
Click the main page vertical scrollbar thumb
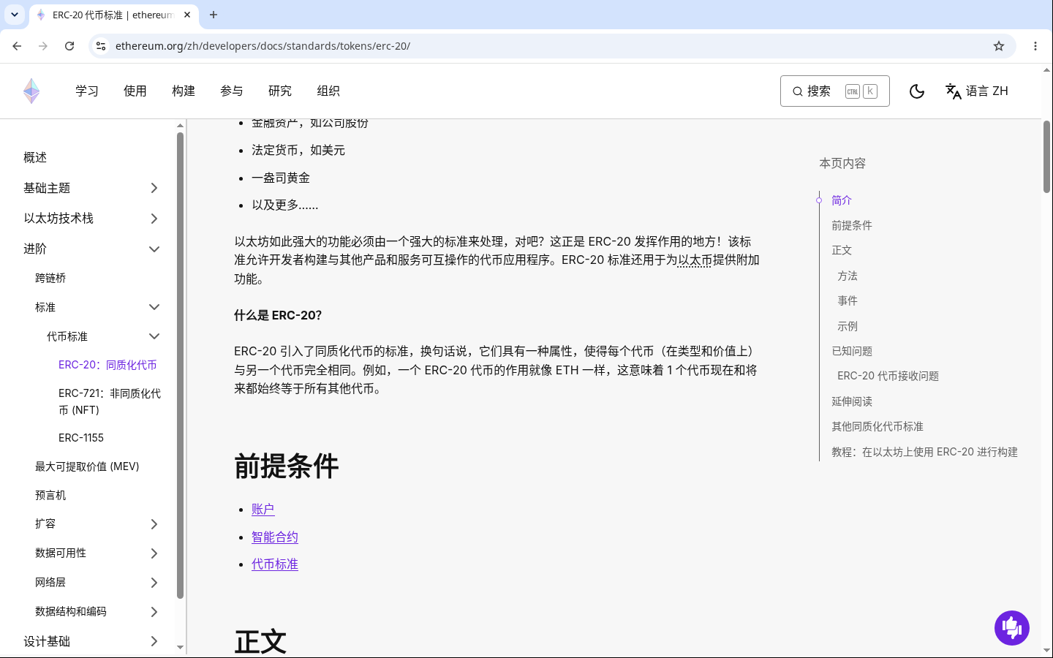point(1046,156)
